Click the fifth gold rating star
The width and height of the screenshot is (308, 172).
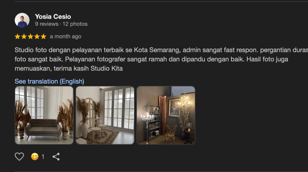click(43, 37)
